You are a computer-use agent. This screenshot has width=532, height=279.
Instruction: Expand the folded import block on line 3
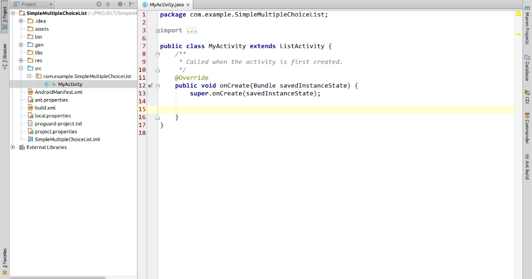[157, 31]
